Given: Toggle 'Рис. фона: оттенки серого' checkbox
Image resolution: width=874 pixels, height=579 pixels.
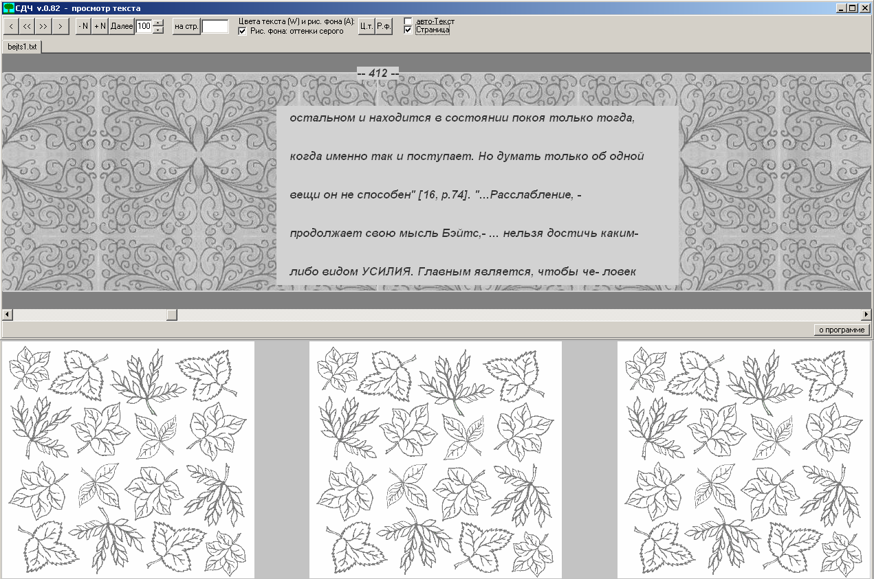Looking at the screenshot, I should pyautogui.click(x=242, y=32).
